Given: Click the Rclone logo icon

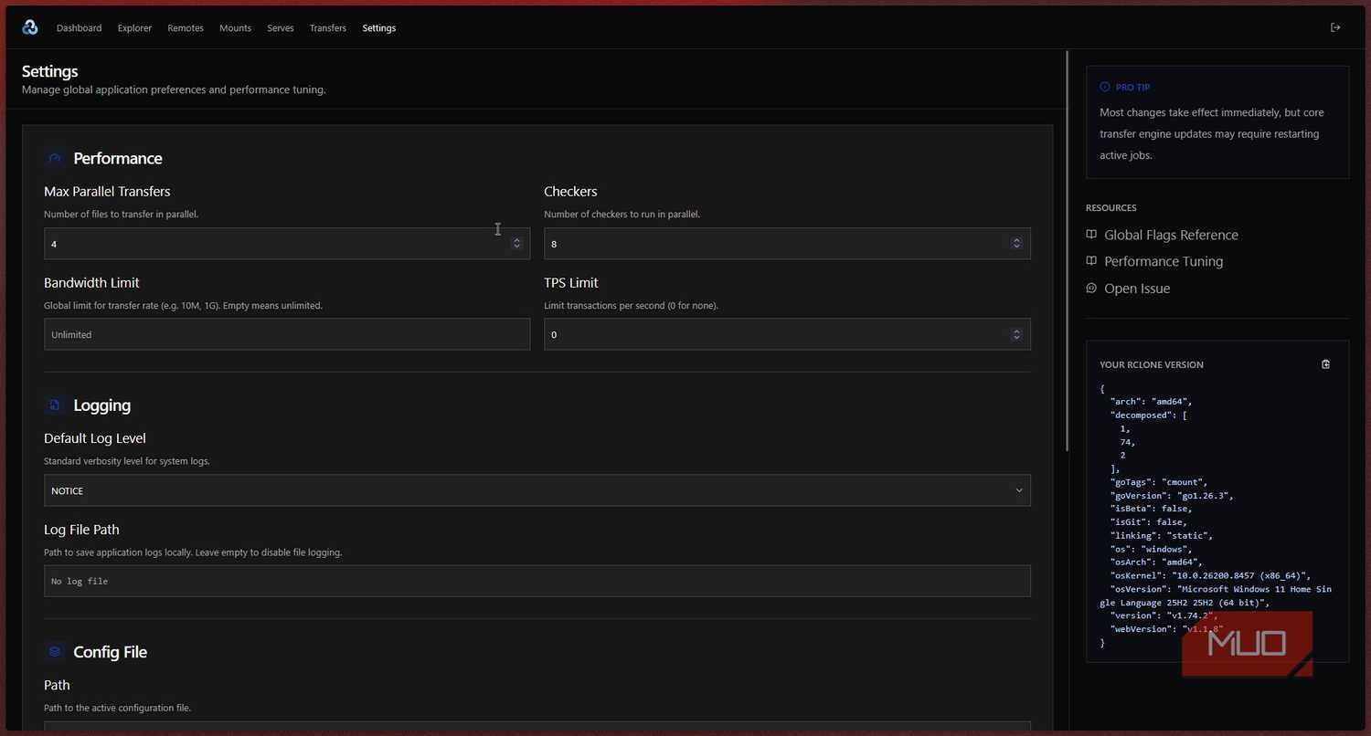Looking at the screenshot, I should click(30, 27).
